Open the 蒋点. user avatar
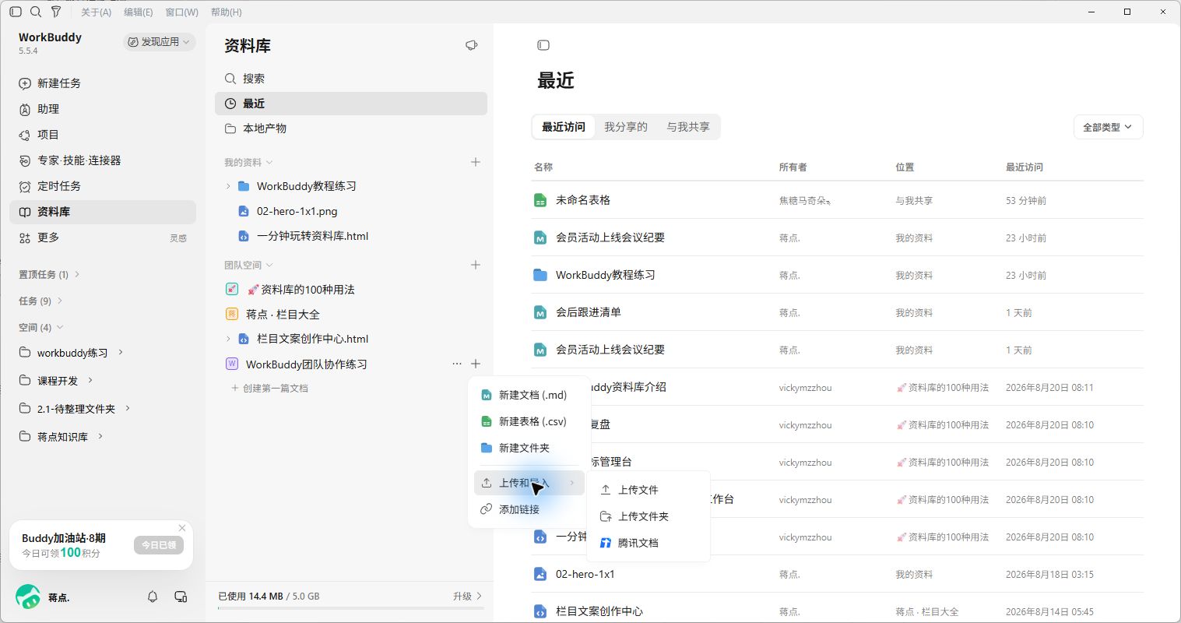Viewport: 1181px width, 623px height. [x=28, y=597]
